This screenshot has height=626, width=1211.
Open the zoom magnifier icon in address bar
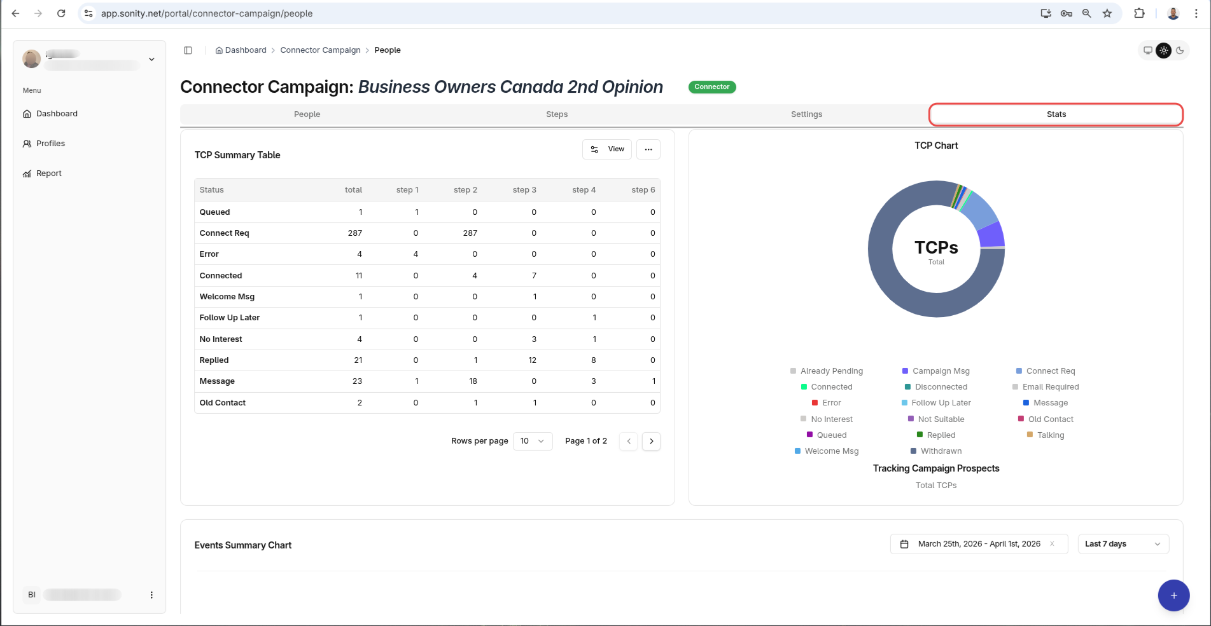[x=1087, y=13]
